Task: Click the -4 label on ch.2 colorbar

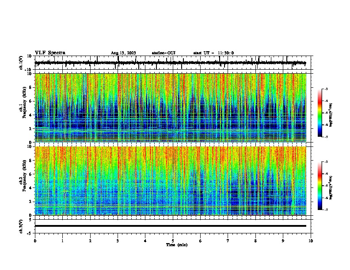Action: click(x=326, y=174)
